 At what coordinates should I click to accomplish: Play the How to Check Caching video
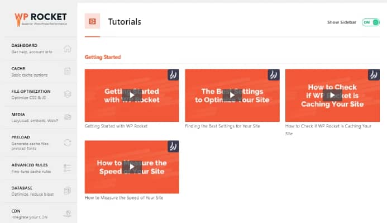coord(332,95)
